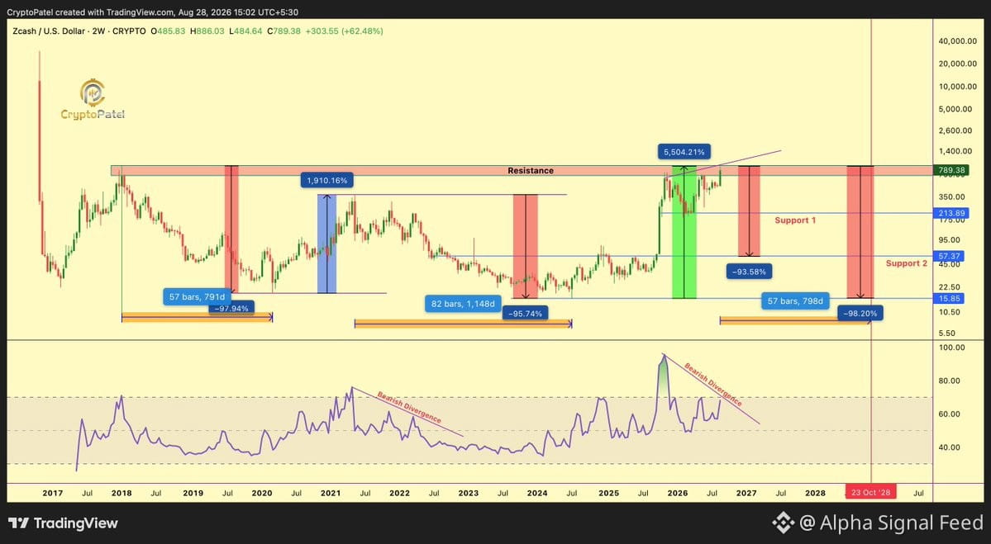Image resolution: width=991 pixels, height=544 pixels.
Task: Click the open value O485.83
Action: pyautogui.click(x=168, y=31)
